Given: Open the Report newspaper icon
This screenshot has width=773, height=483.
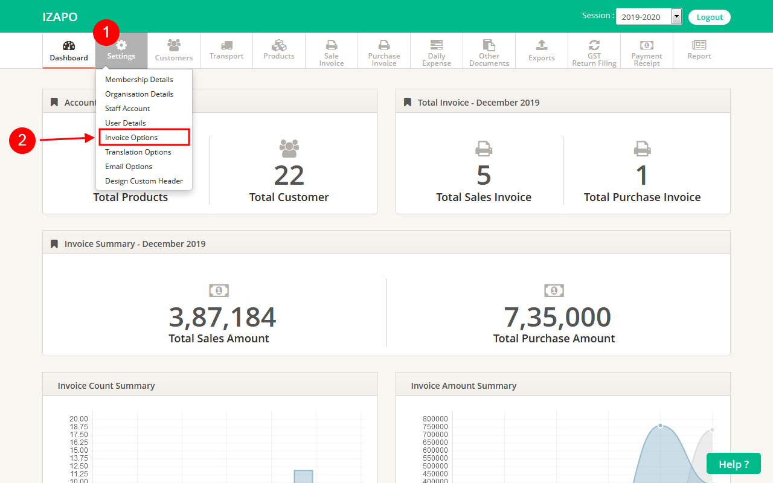Looking at the screenshot, I should 699,45.
